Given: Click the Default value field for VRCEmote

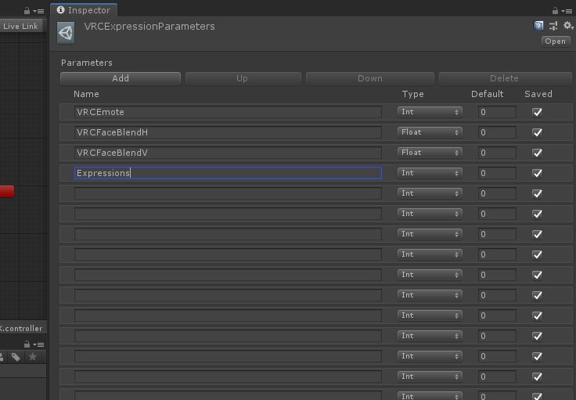Looking at the screenshot, I should click(x=497, y=112).
